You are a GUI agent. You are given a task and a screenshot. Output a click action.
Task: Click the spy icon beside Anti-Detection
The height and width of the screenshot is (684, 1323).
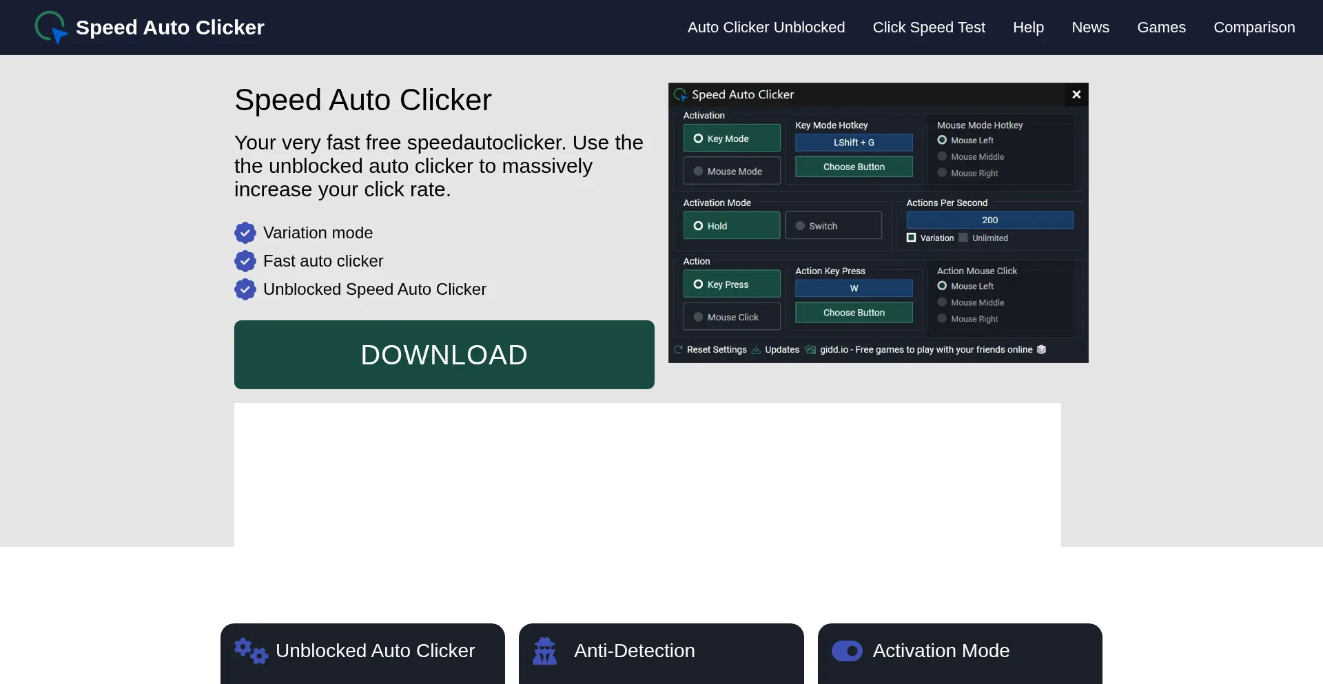pyautogui.click(x=544, y=651)
